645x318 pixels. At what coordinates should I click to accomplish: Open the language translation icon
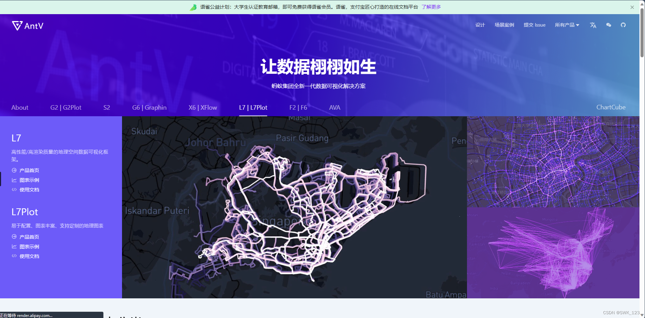point(593,25)
